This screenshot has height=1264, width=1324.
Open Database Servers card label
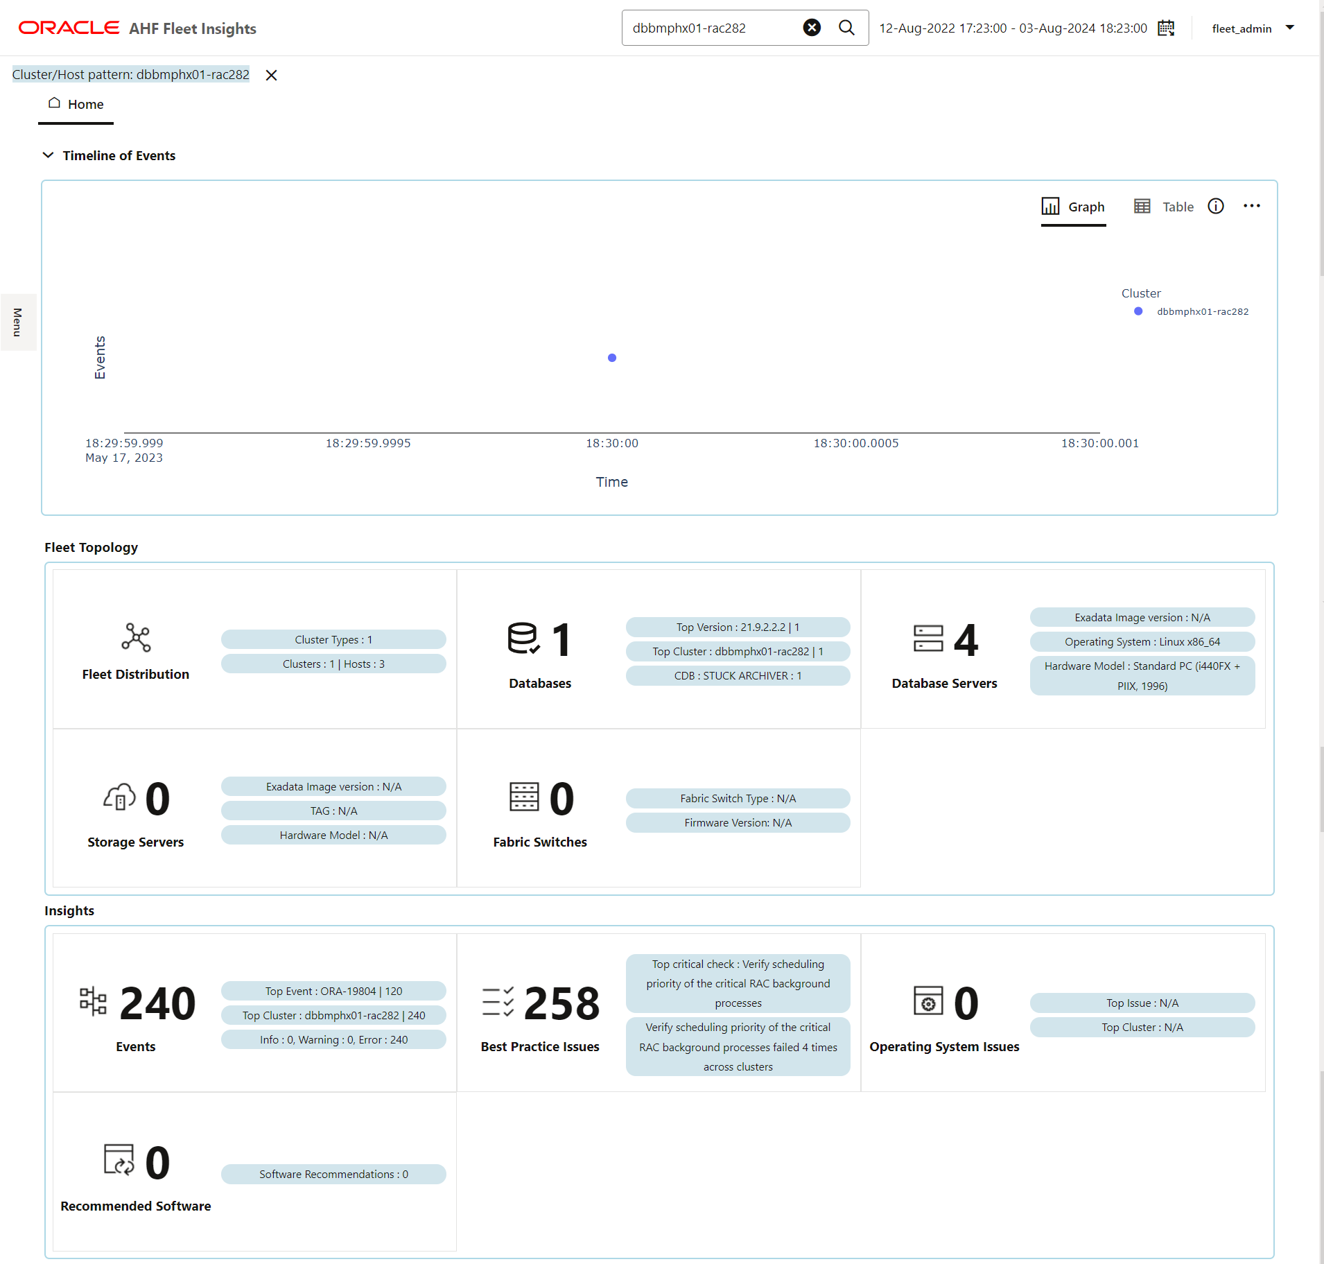[x=944, y=683]
